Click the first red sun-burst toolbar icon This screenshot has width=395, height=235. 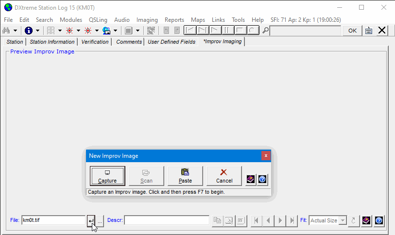click(69, 31)
